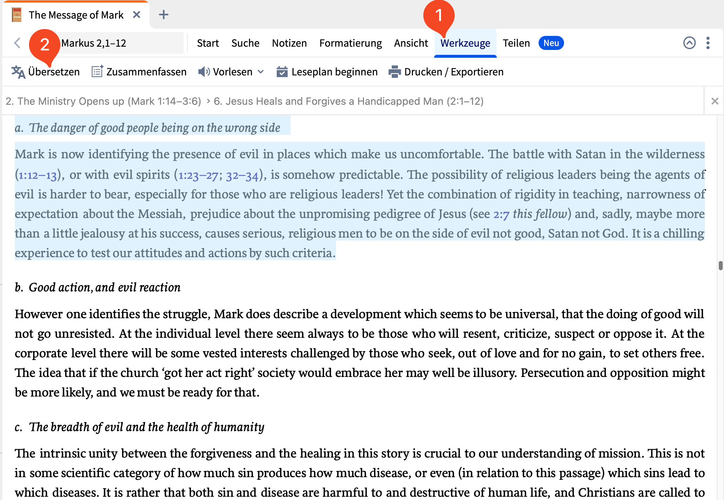The image size is (724, 500).
Task: Open the 1:12–13 scripture link
Action: coord(38,175)
